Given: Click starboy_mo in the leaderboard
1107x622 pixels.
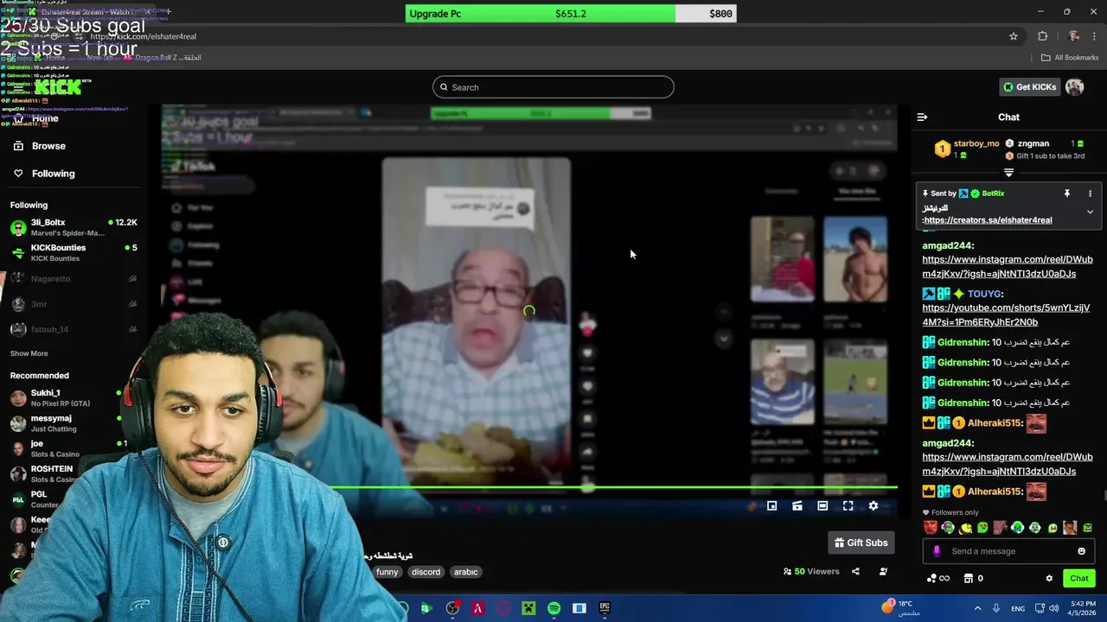Looking at the screenshot, I should point(976,143).
